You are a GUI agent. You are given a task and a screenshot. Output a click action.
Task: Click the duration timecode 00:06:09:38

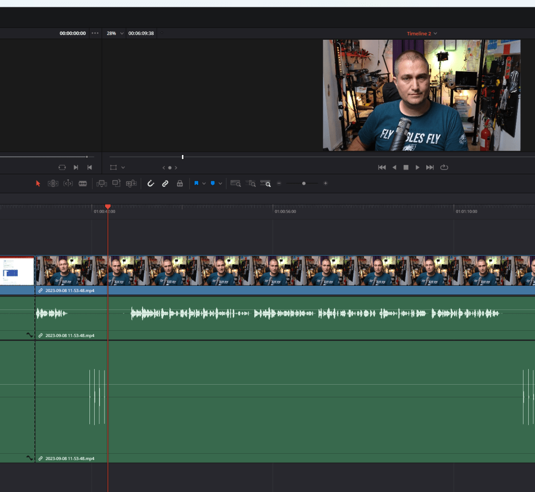pyautogui.click(x=141, y=33)
